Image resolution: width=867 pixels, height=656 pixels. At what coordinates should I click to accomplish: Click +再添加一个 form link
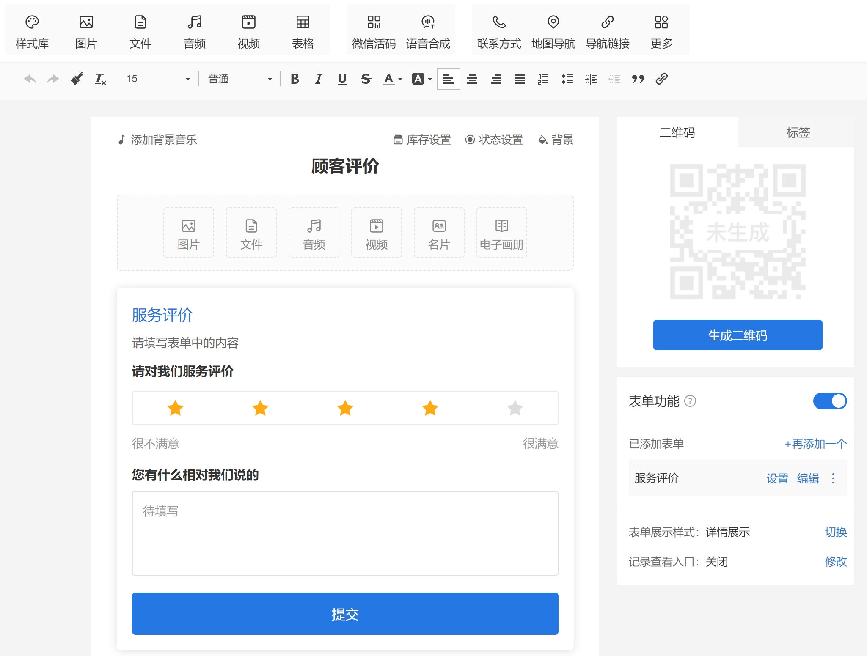click(x=815, y=444)
